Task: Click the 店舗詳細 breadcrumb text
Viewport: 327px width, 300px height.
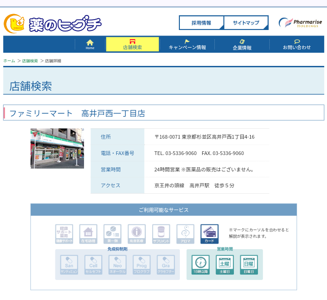Action: 53,61
